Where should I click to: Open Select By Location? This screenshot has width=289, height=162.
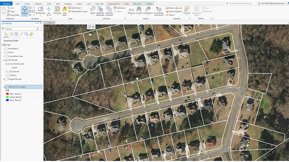pyautogui.click(x=109, y=11)
